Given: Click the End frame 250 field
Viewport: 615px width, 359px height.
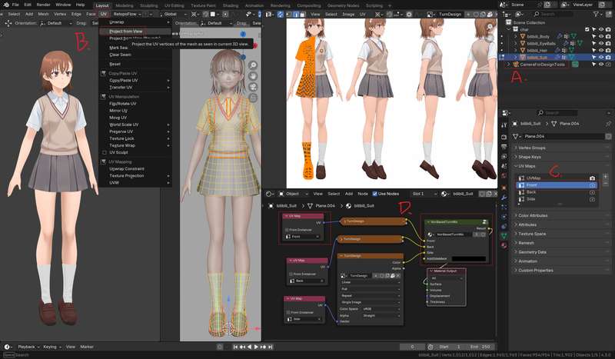Looking at the screenshot, I should click(x=480, y=347).
